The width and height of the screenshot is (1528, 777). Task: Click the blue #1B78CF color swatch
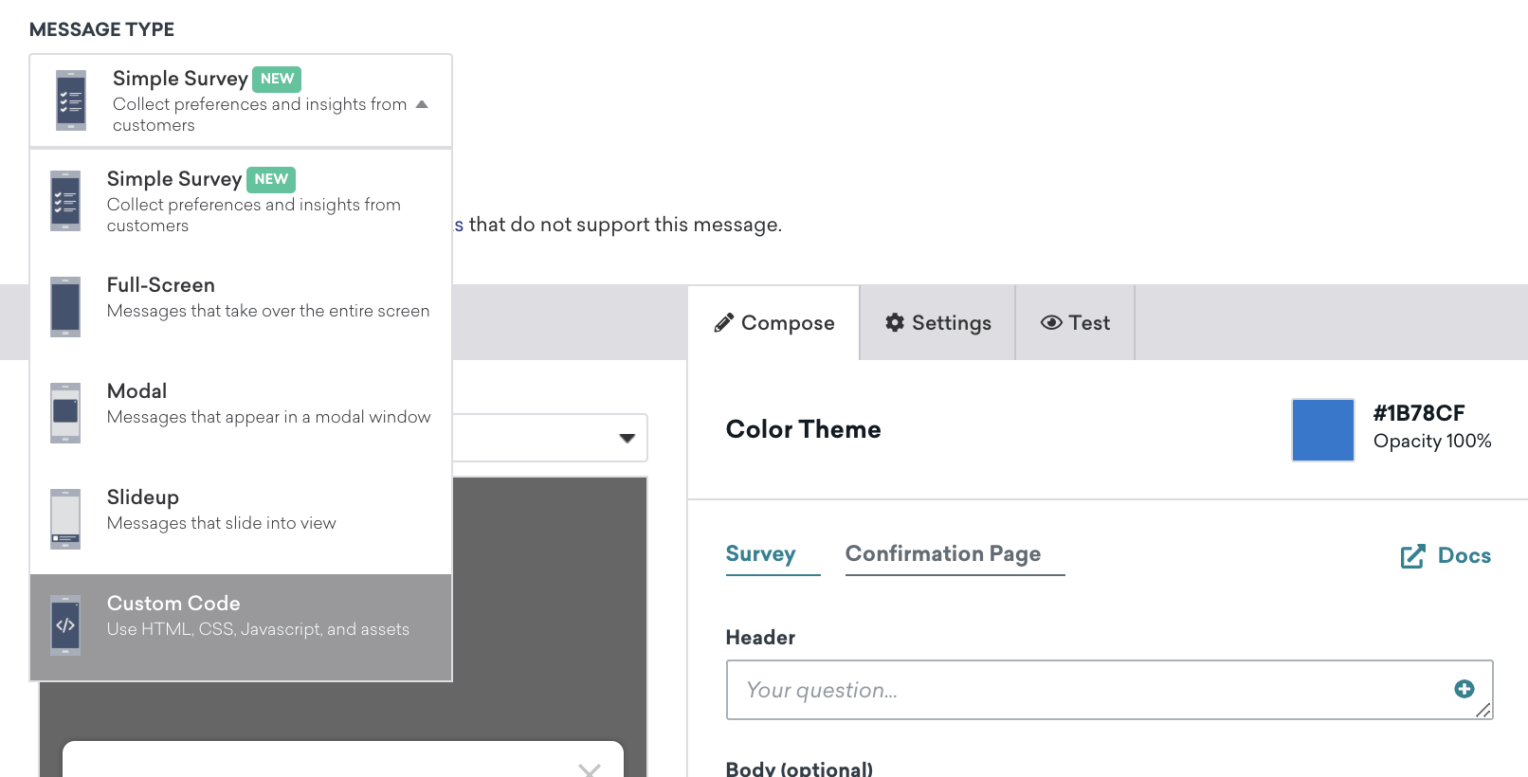click(1322, 430)
